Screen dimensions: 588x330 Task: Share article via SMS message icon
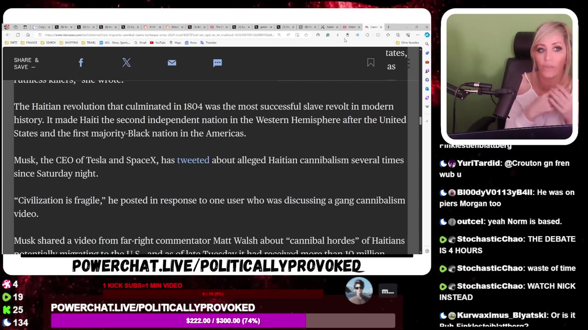[217, 63]
